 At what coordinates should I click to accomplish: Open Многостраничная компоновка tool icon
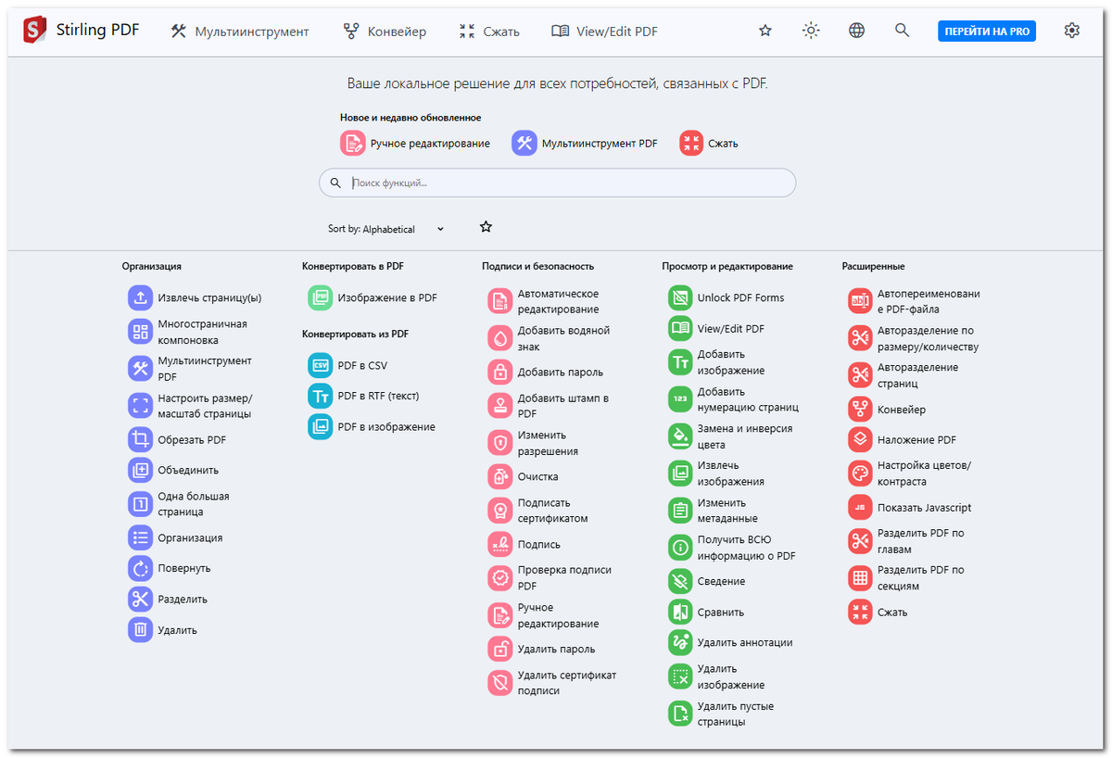click(x=140, y=332)
